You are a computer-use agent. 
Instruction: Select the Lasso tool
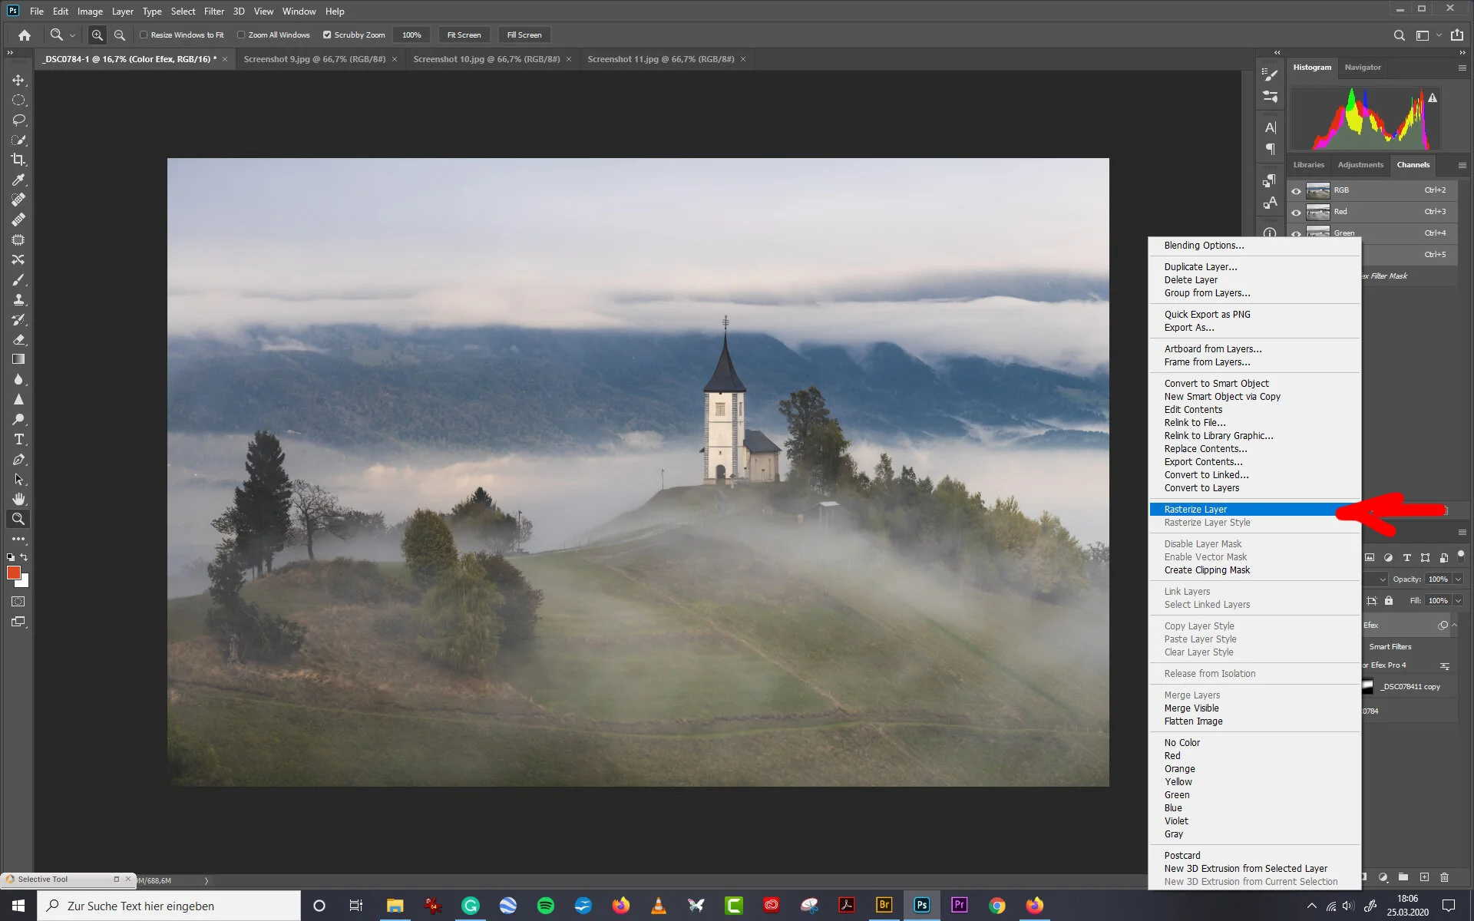(x=18, y=120)
